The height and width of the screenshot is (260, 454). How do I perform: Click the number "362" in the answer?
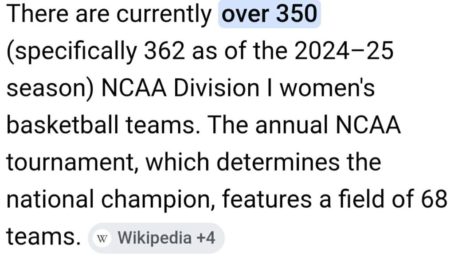point(164,52)
